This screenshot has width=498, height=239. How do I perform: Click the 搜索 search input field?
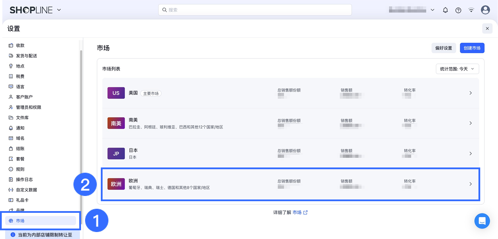point(255,10)
